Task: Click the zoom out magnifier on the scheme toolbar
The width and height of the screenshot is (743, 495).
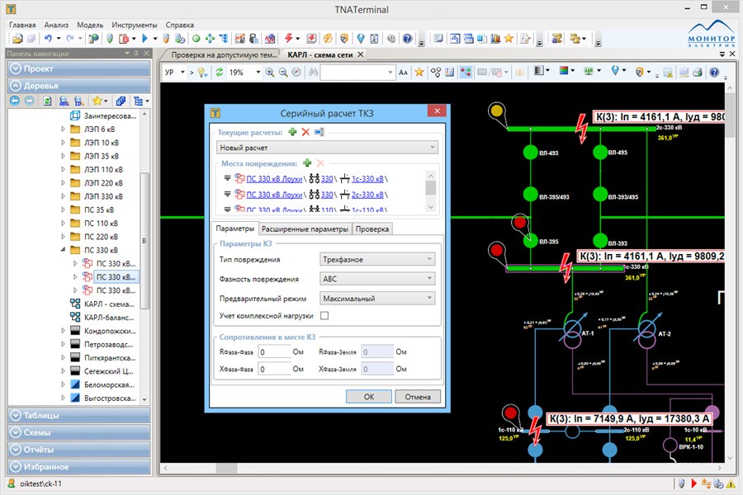Action: pos(283,72)
